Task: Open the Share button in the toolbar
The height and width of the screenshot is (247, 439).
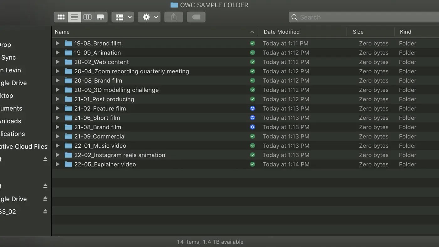Action: coord(173,17)
